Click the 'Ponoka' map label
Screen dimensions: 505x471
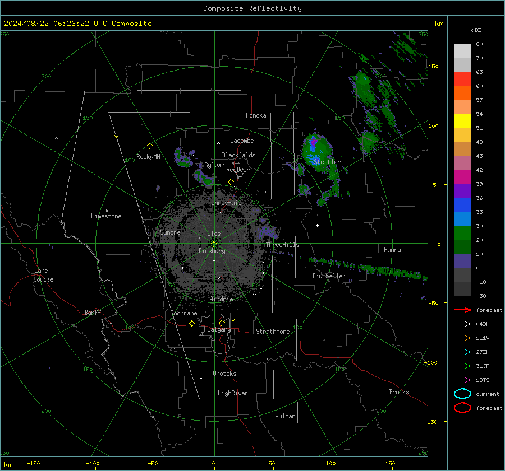click(x=256, y=115)
